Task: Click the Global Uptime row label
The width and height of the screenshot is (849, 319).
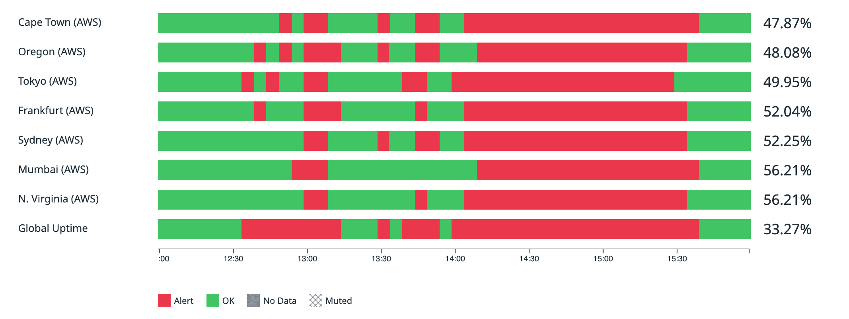Action: (53, 229)
